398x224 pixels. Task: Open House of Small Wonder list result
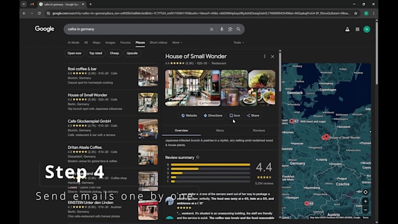87,95
